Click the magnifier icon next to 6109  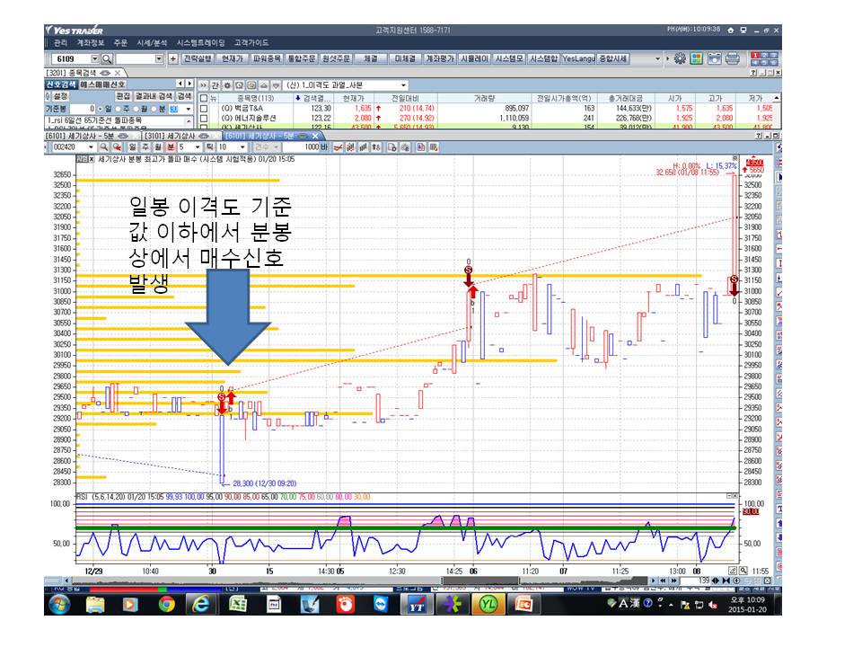click(x=107, y=59)
